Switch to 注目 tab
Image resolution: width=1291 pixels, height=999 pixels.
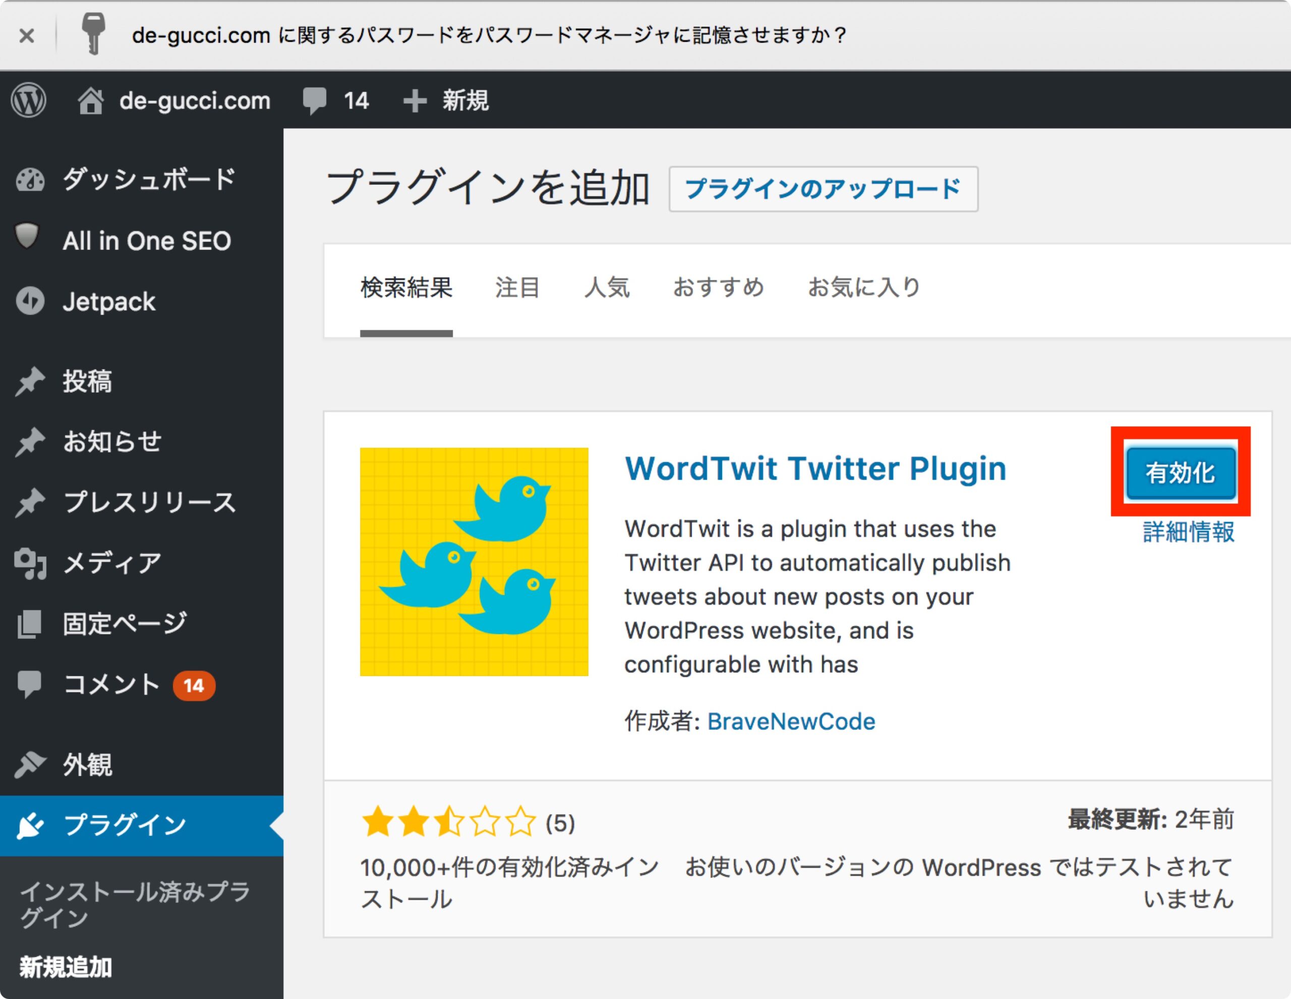click(517, 288)
